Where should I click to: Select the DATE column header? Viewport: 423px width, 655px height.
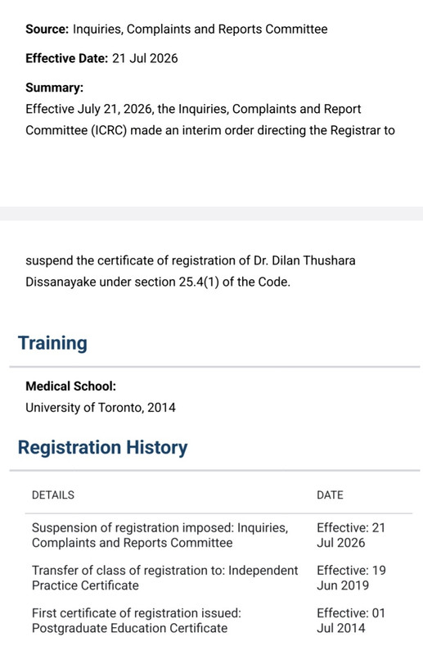coord(330,495)
